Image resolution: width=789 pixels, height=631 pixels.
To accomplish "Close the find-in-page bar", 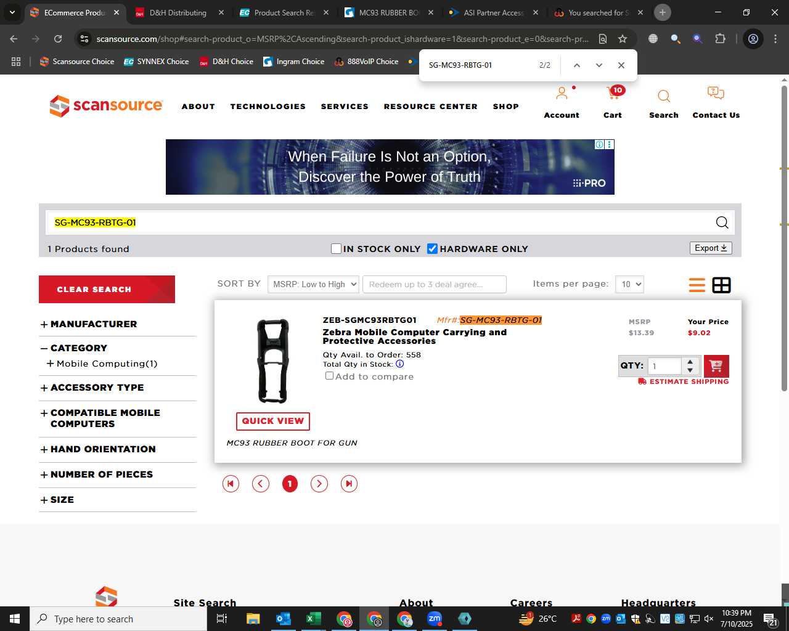I will coord(621,65).
